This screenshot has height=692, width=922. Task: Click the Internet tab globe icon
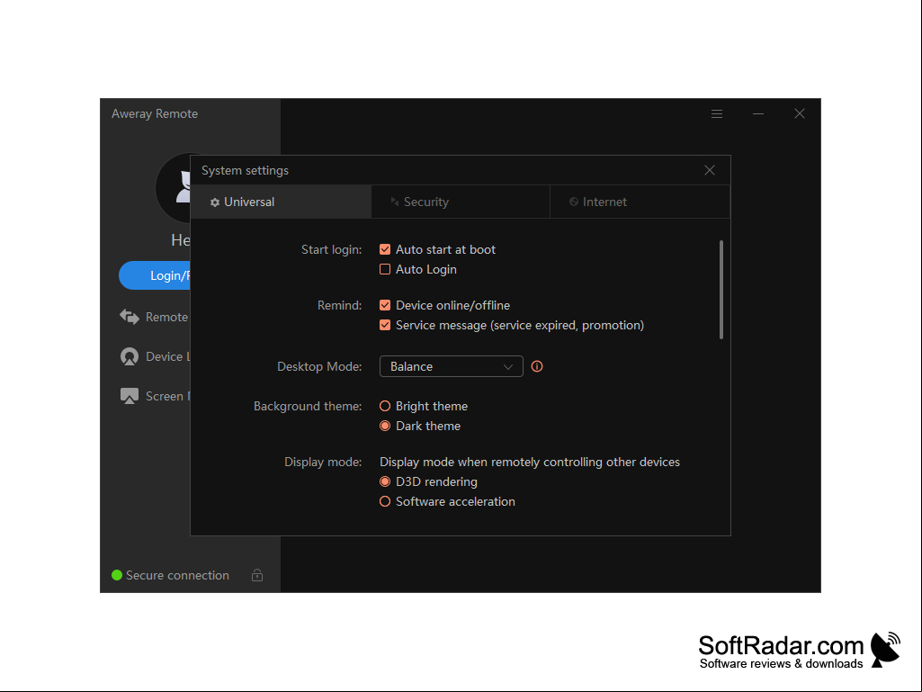(574, 202)
